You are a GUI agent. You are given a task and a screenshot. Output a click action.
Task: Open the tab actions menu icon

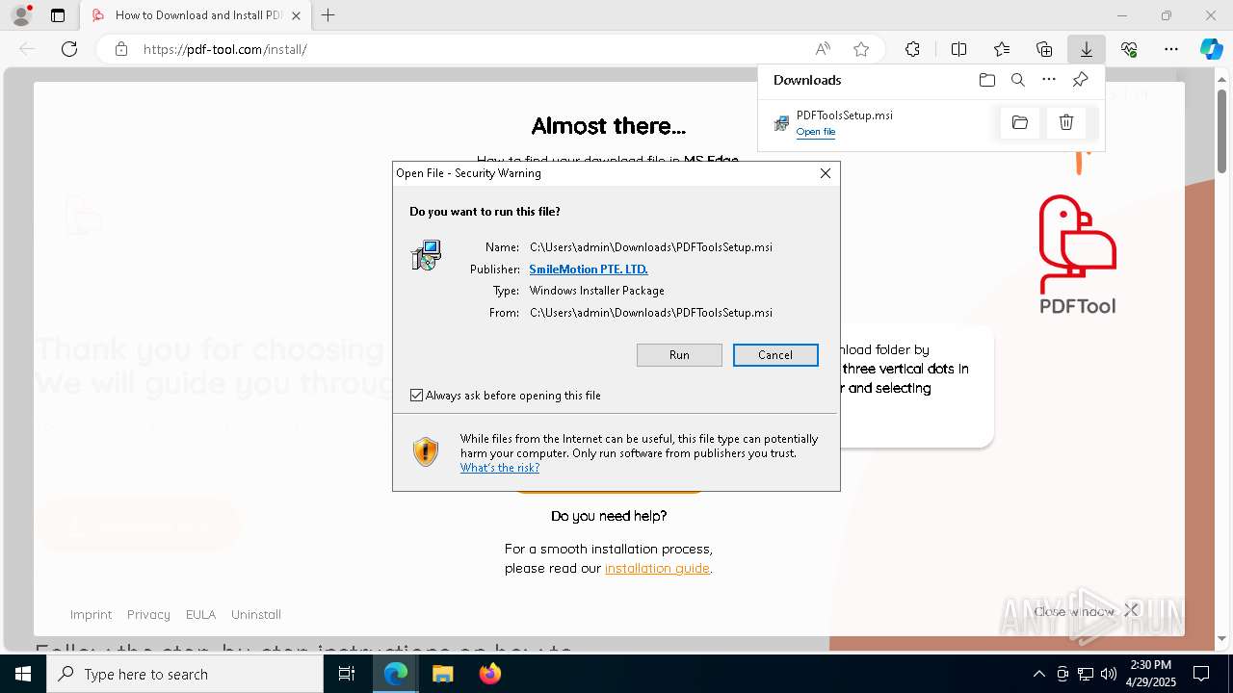click(58, 15)
